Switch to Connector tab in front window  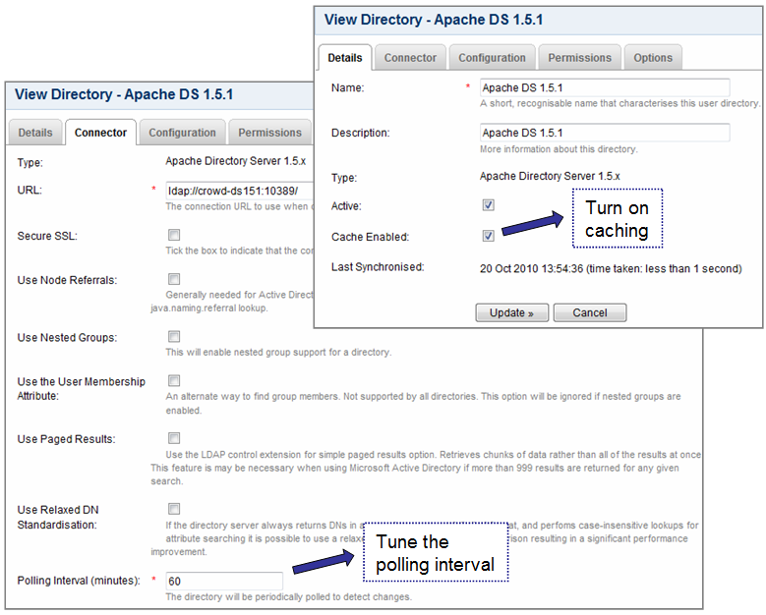coord(410,58)
